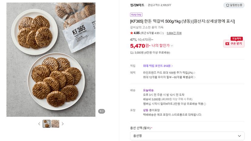This screenshot has height=141, width=251.
Task: Select the second product thumbnail
Action: (x=55, y=124)
